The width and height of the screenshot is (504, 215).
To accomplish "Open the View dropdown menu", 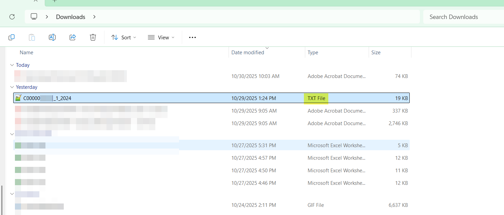I will click(161, 37).
